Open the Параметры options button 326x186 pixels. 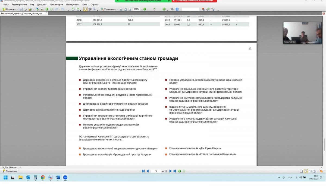point(11,171)
